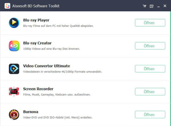Minimize the BD Software Toolkit window

point(158,7)
